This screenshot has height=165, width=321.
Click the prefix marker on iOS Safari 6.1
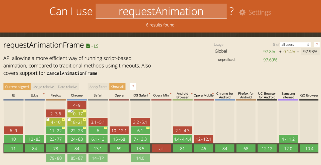(x=148, y=128)
